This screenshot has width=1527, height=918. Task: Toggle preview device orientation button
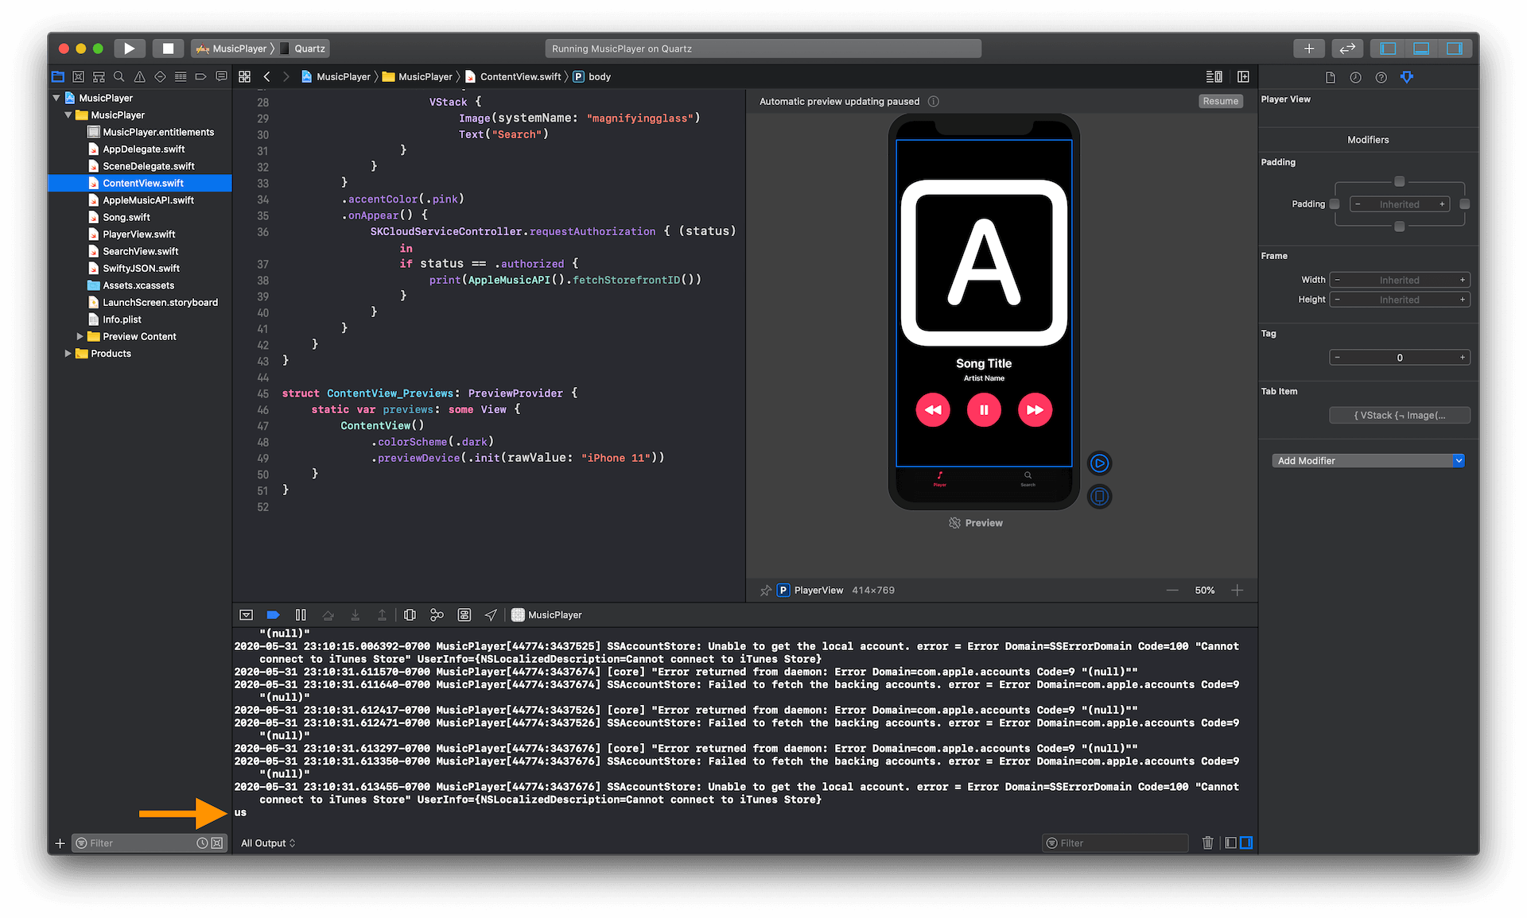[1099, 497]
